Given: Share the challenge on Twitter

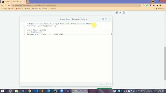Looking at the screenshot, I should coord(120,13).
